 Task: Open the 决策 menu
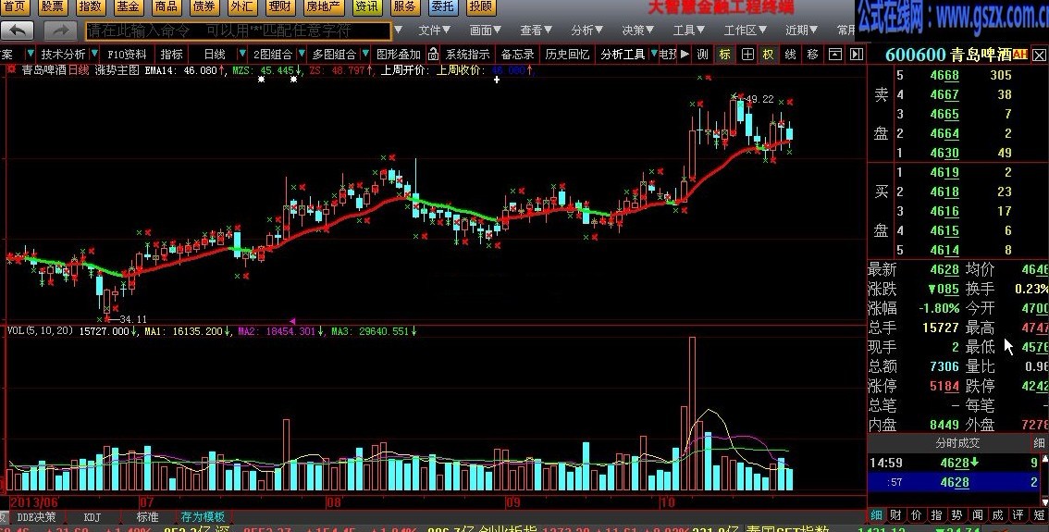point(637,31)
